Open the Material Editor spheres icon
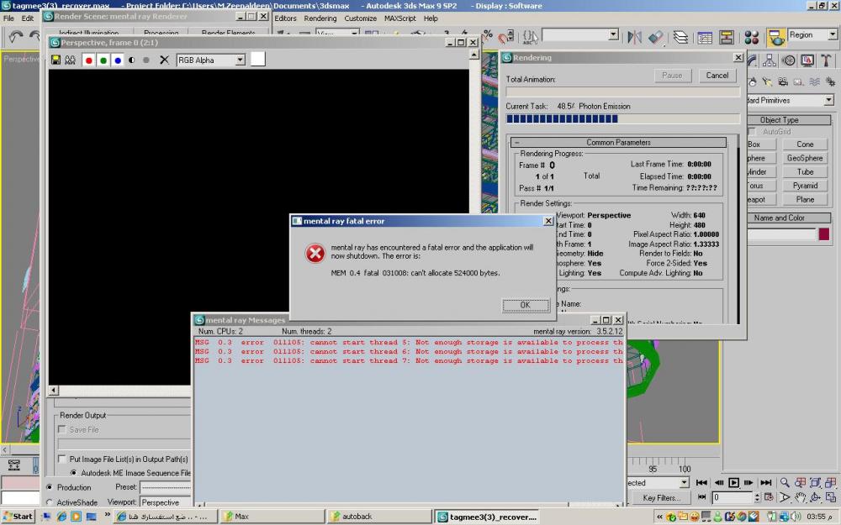The height and width of the screenshot is (525, 841). pyautogui.click(x=751, y=37)
